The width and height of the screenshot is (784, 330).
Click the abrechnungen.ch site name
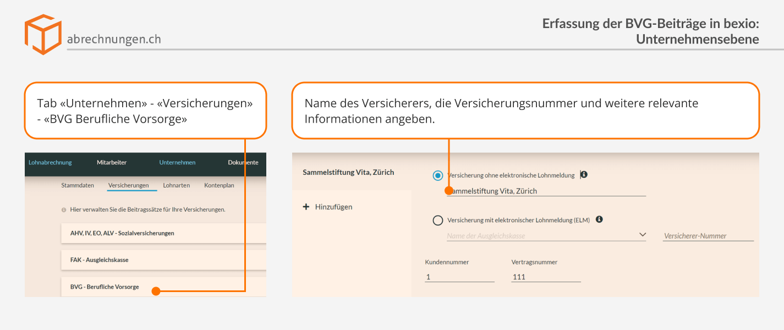tap(114, 39)
